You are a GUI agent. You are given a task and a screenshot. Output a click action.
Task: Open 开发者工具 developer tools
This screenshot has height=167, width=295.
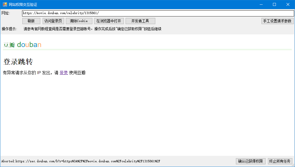[x=140, y=21]
